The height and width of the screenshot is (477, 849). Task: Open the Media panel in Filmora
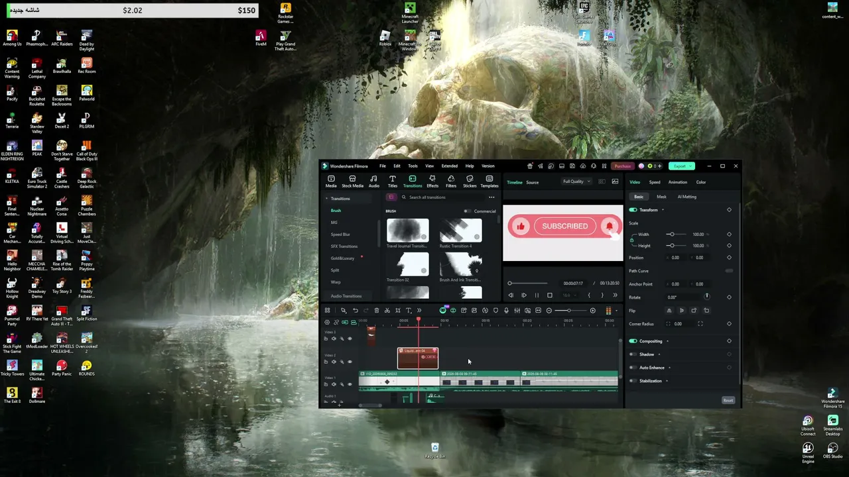click(331, 182)
